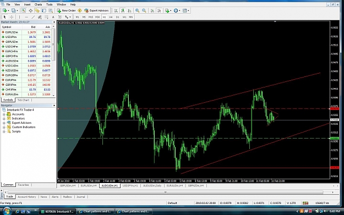Open the periodicity dropdown arrow
The image size is (344, 215).
pos(179,10)
